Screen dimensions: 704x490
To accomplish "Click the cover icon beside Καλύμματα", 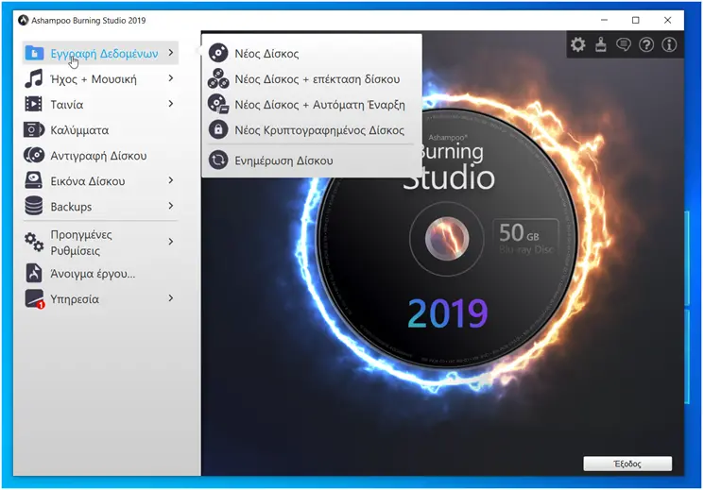I will [x=34, y=129].
